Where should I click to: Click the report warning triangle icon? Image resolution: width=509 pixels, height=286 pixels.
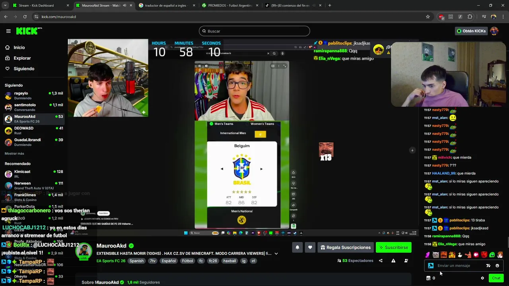[x=393, y=261]
